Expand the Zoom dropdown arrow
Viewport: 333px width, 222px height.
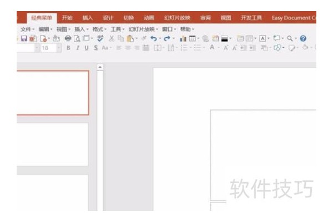(296, 38)
